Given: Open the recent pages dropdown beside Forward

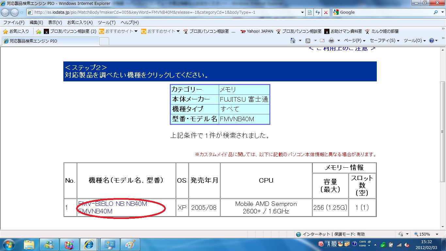Looking at the screenshot, I should click(22, 12).
